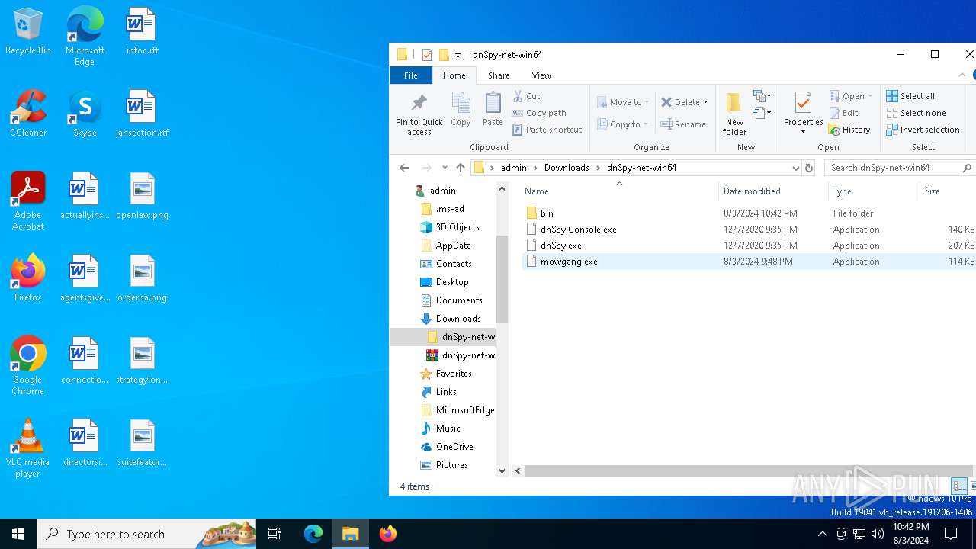Open the Easy access dropdown
Screen dimensions: 976x549
(x=761, y=114)
